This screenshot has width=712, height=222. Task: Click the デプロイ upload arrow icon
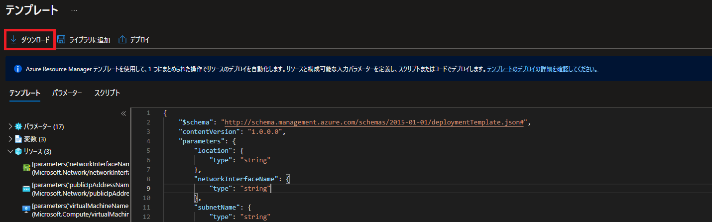(x=122, y=40)
